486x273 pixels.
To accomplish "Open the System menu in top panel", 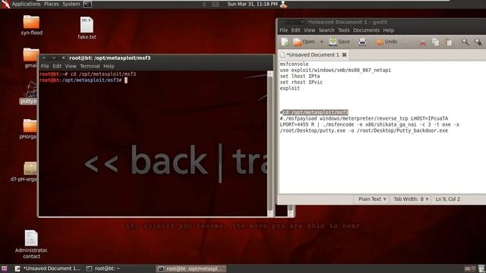I will [71, 4].
